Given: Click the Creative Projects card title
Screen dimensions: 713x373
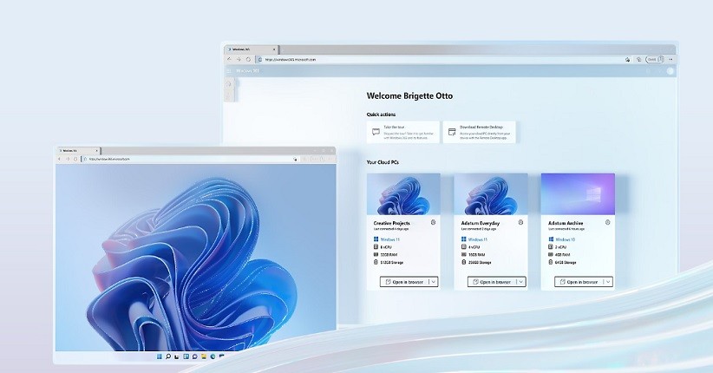Looking at the screenshot, I should 391,223.
